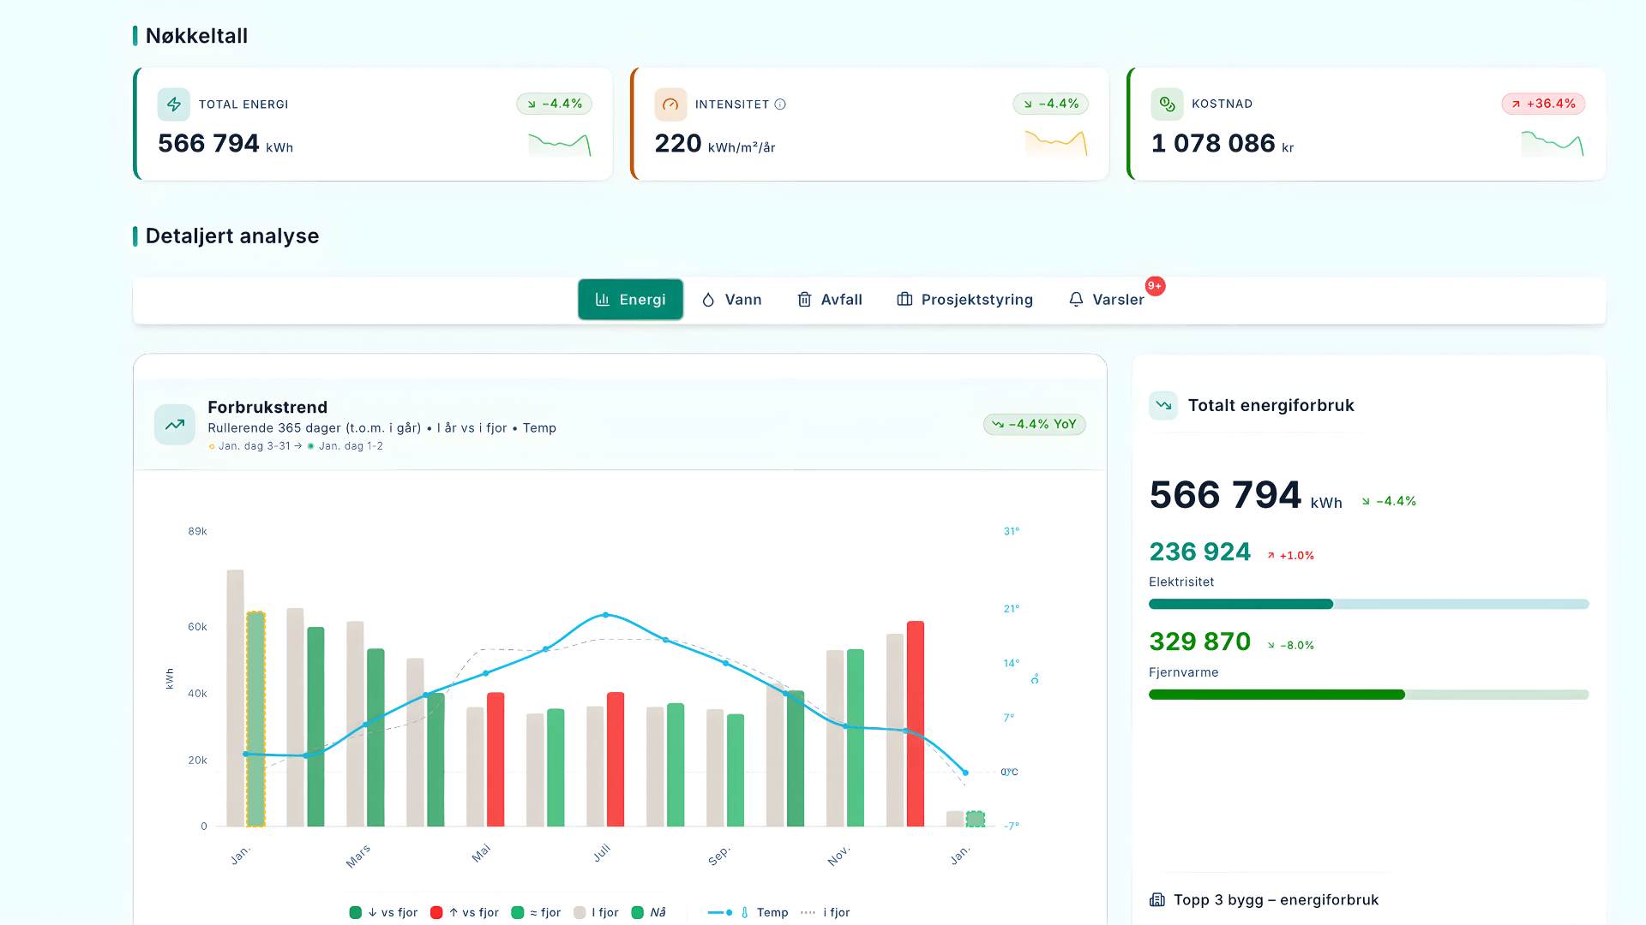Click the 'Fjernvarme' label
This screenshot has height=925, width=1646.
click(x=1184, y=672)
